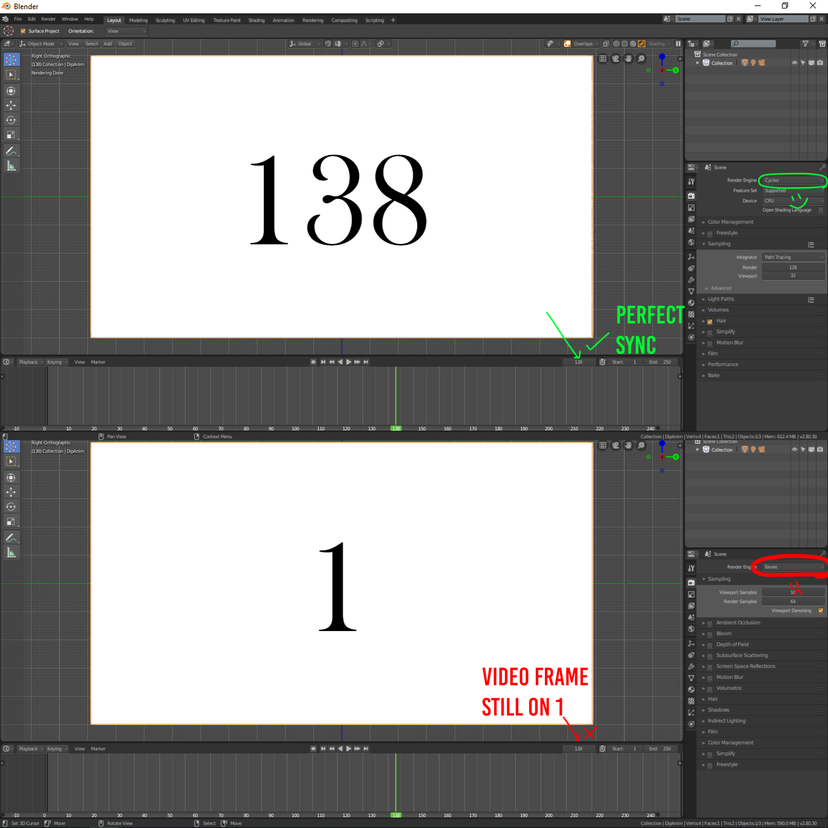Enable the Open Shading Language checkbox
The width and height of the screenshot is (828, 828).
click(821, 210)
